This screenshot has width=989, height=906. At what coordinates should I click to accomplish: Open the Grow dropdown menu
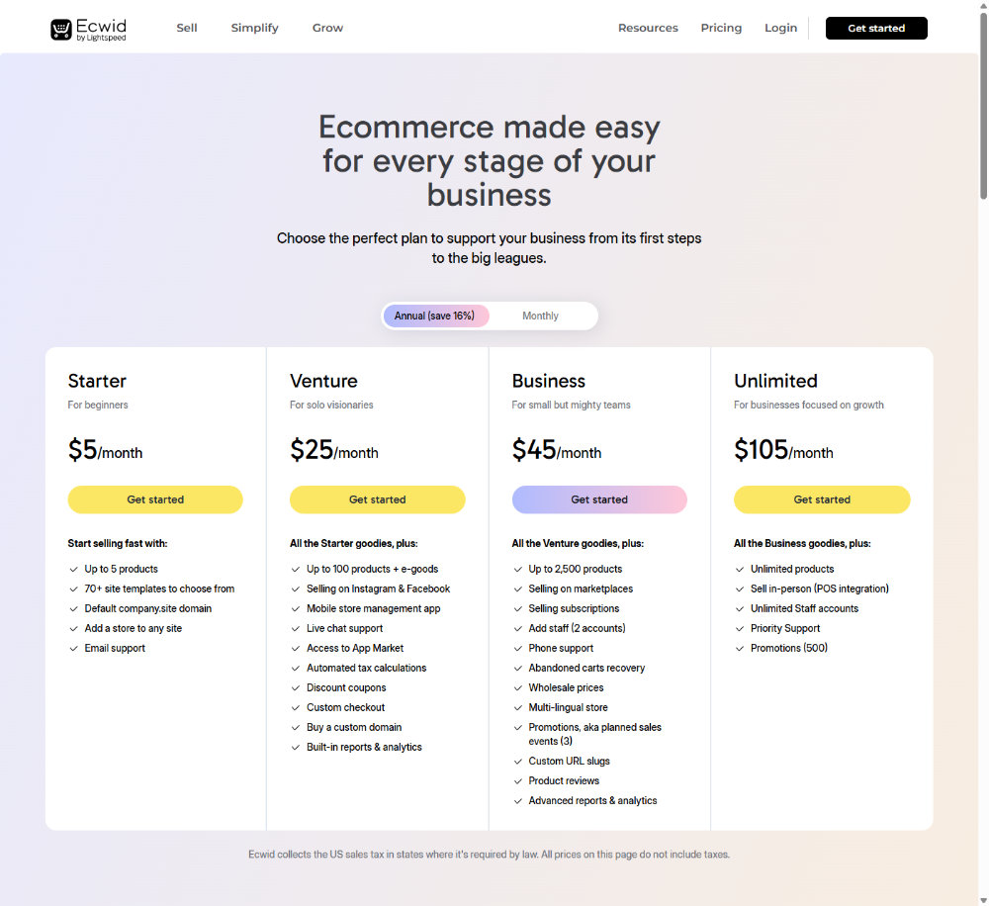pos(327,28)
